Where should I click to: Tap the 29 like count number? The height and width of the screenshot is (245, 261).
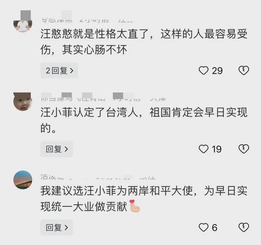click(217, 70)
